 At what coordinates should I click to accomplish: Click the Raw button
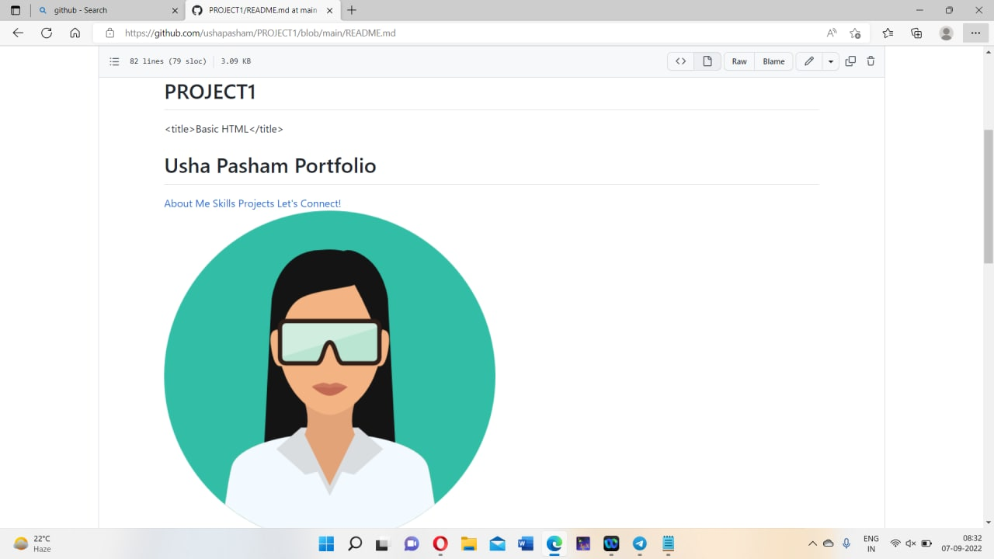(739, 61)
